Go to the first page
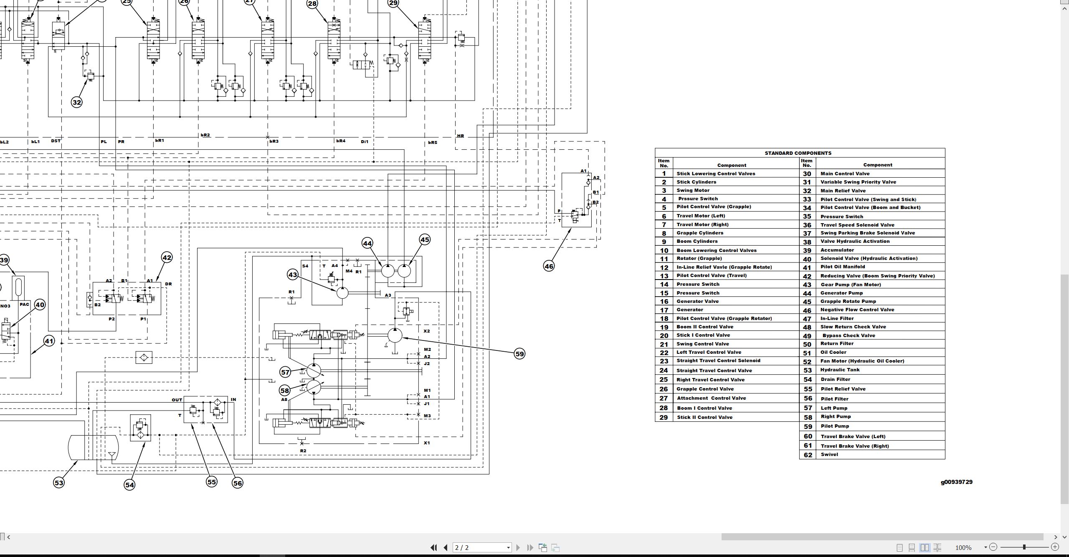Screen dimensions: 1069x557 click(x=433, y=547)
